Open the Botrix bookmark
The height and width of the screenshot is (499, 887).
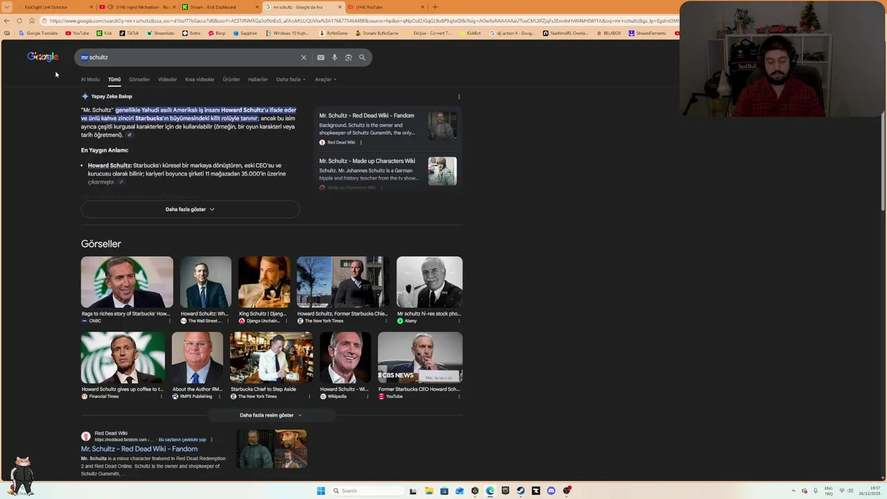(x=191, y=33)
